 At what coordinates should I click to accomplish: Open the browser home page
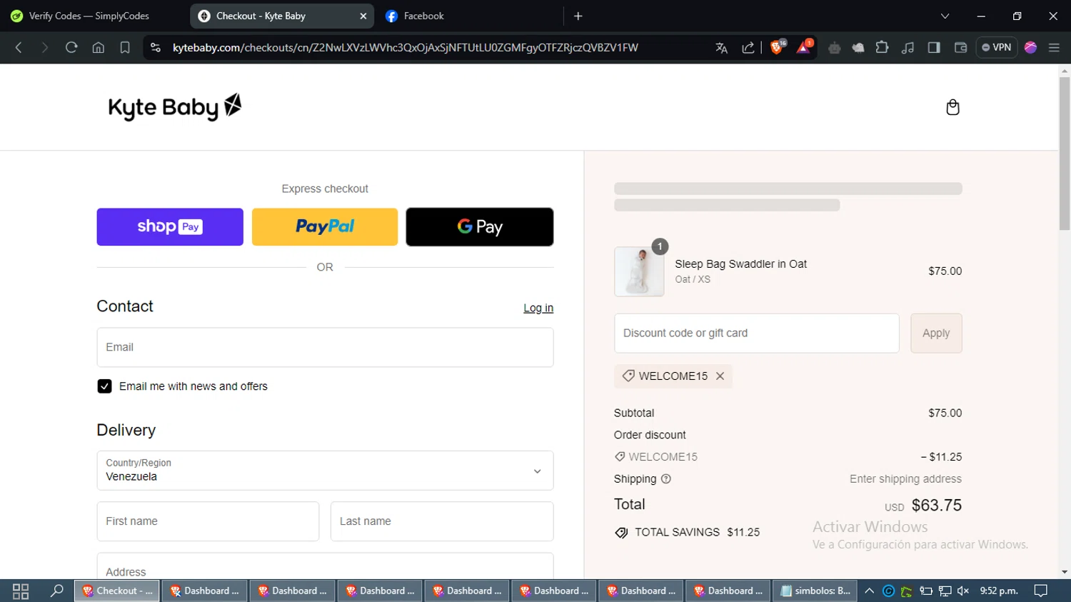[x=99, y=48]
